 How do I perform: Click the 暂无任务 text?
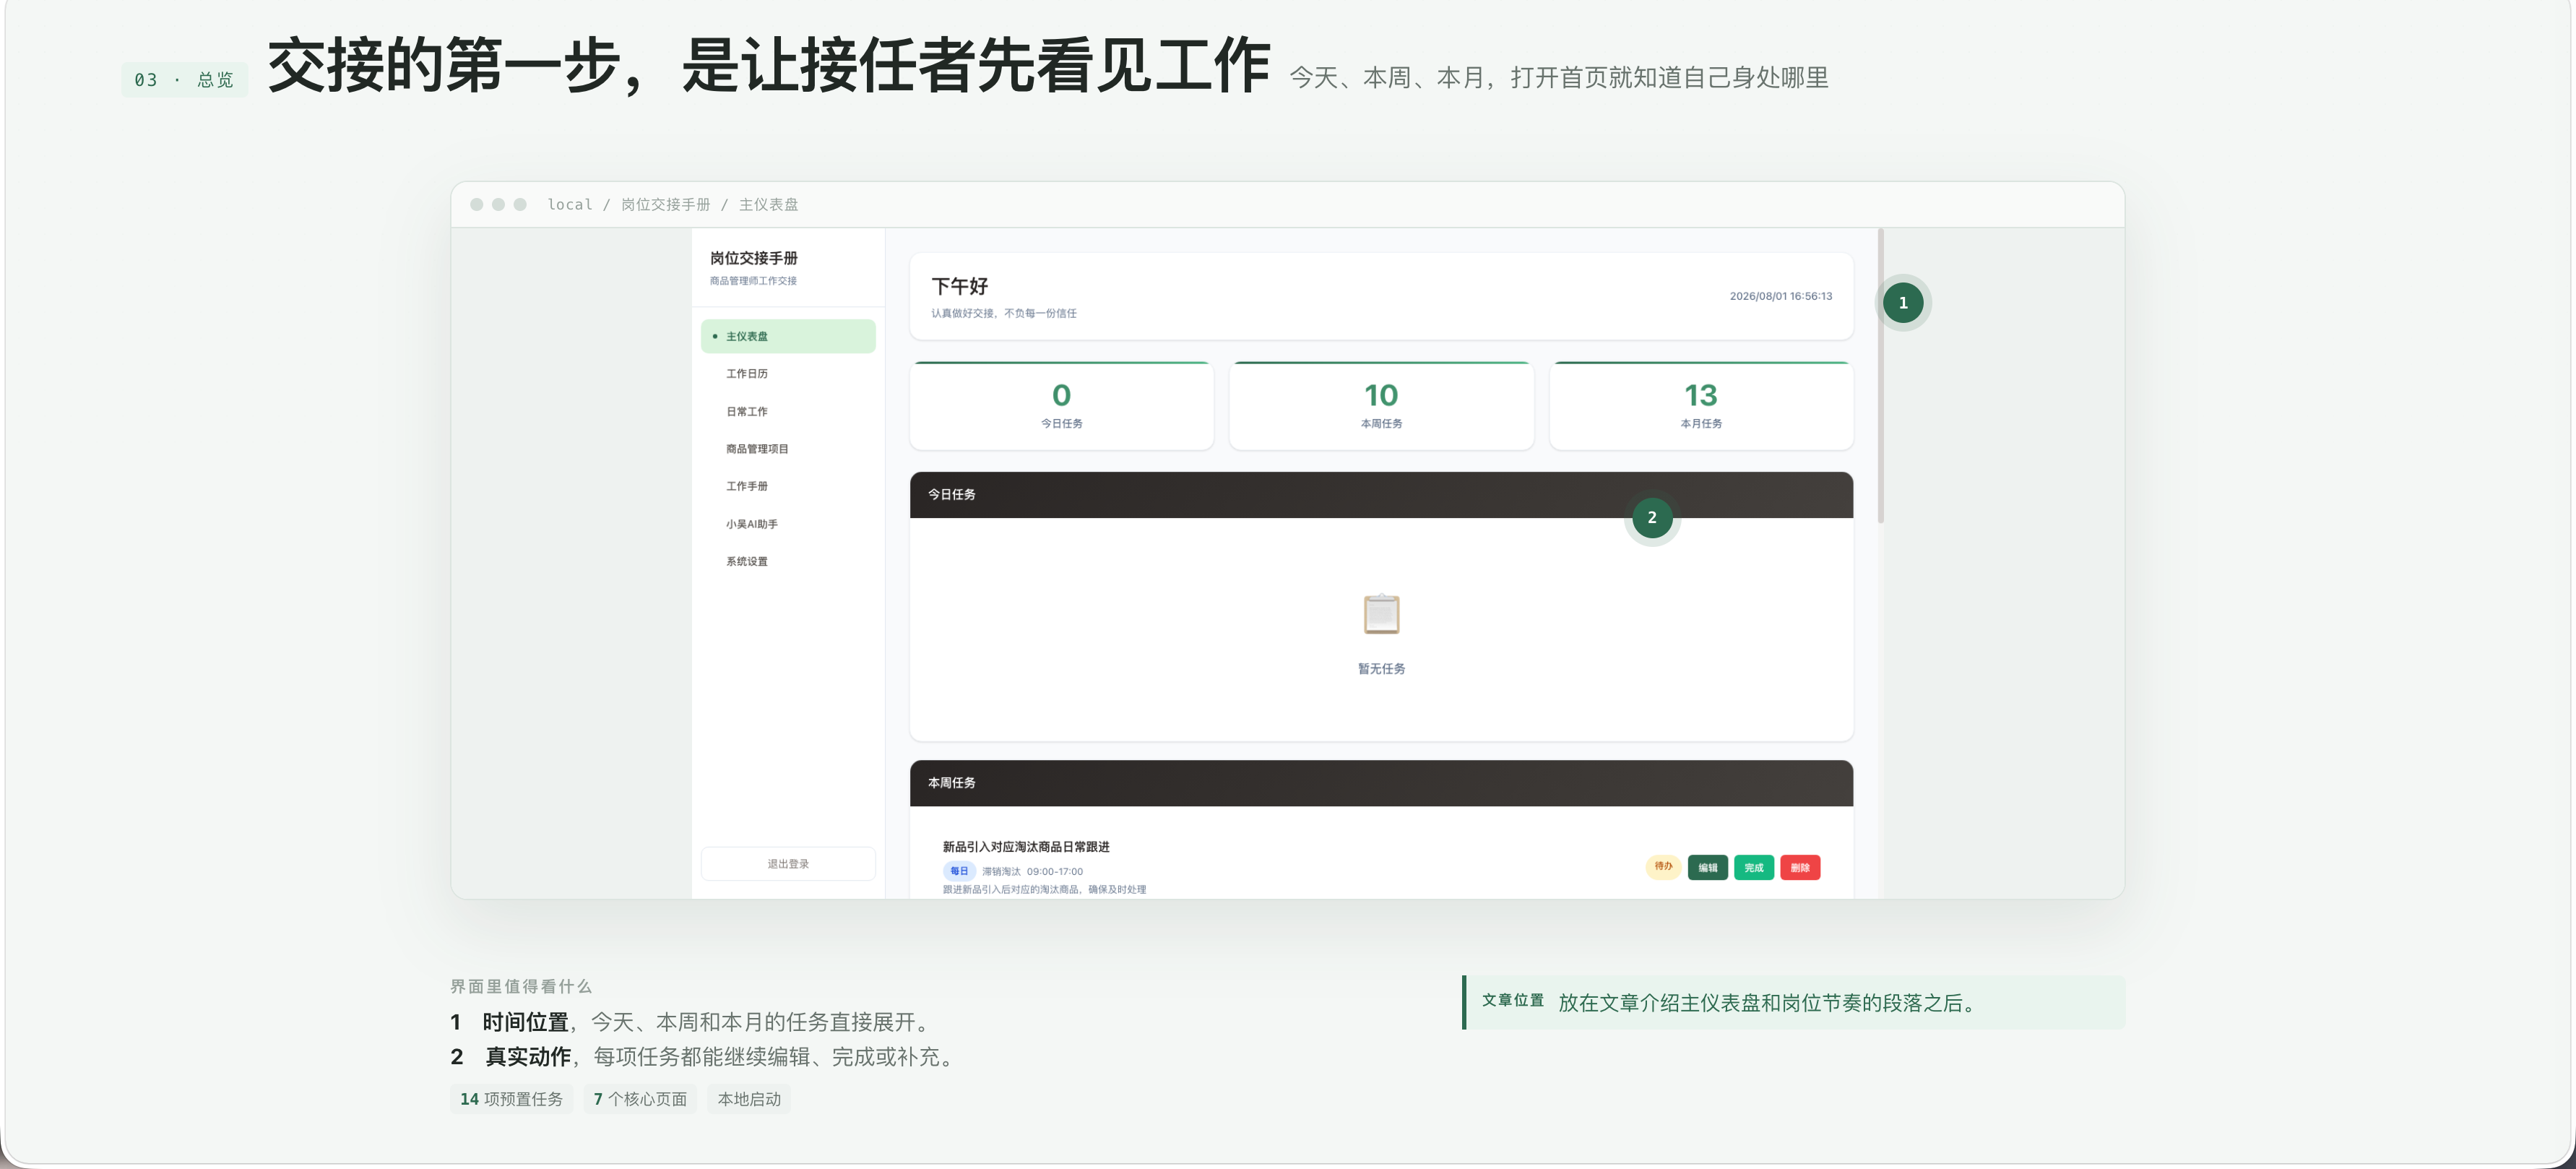pyautogui.click(x=1381, y=669)
